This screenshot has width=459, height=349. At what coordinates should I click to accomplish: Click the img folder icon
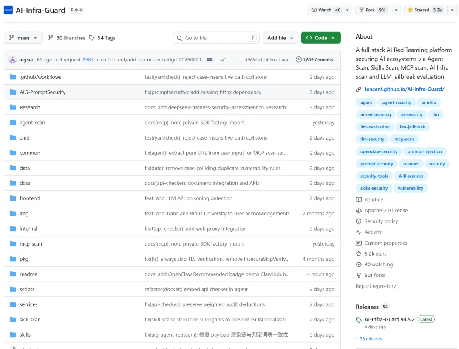tap(13, 213)
